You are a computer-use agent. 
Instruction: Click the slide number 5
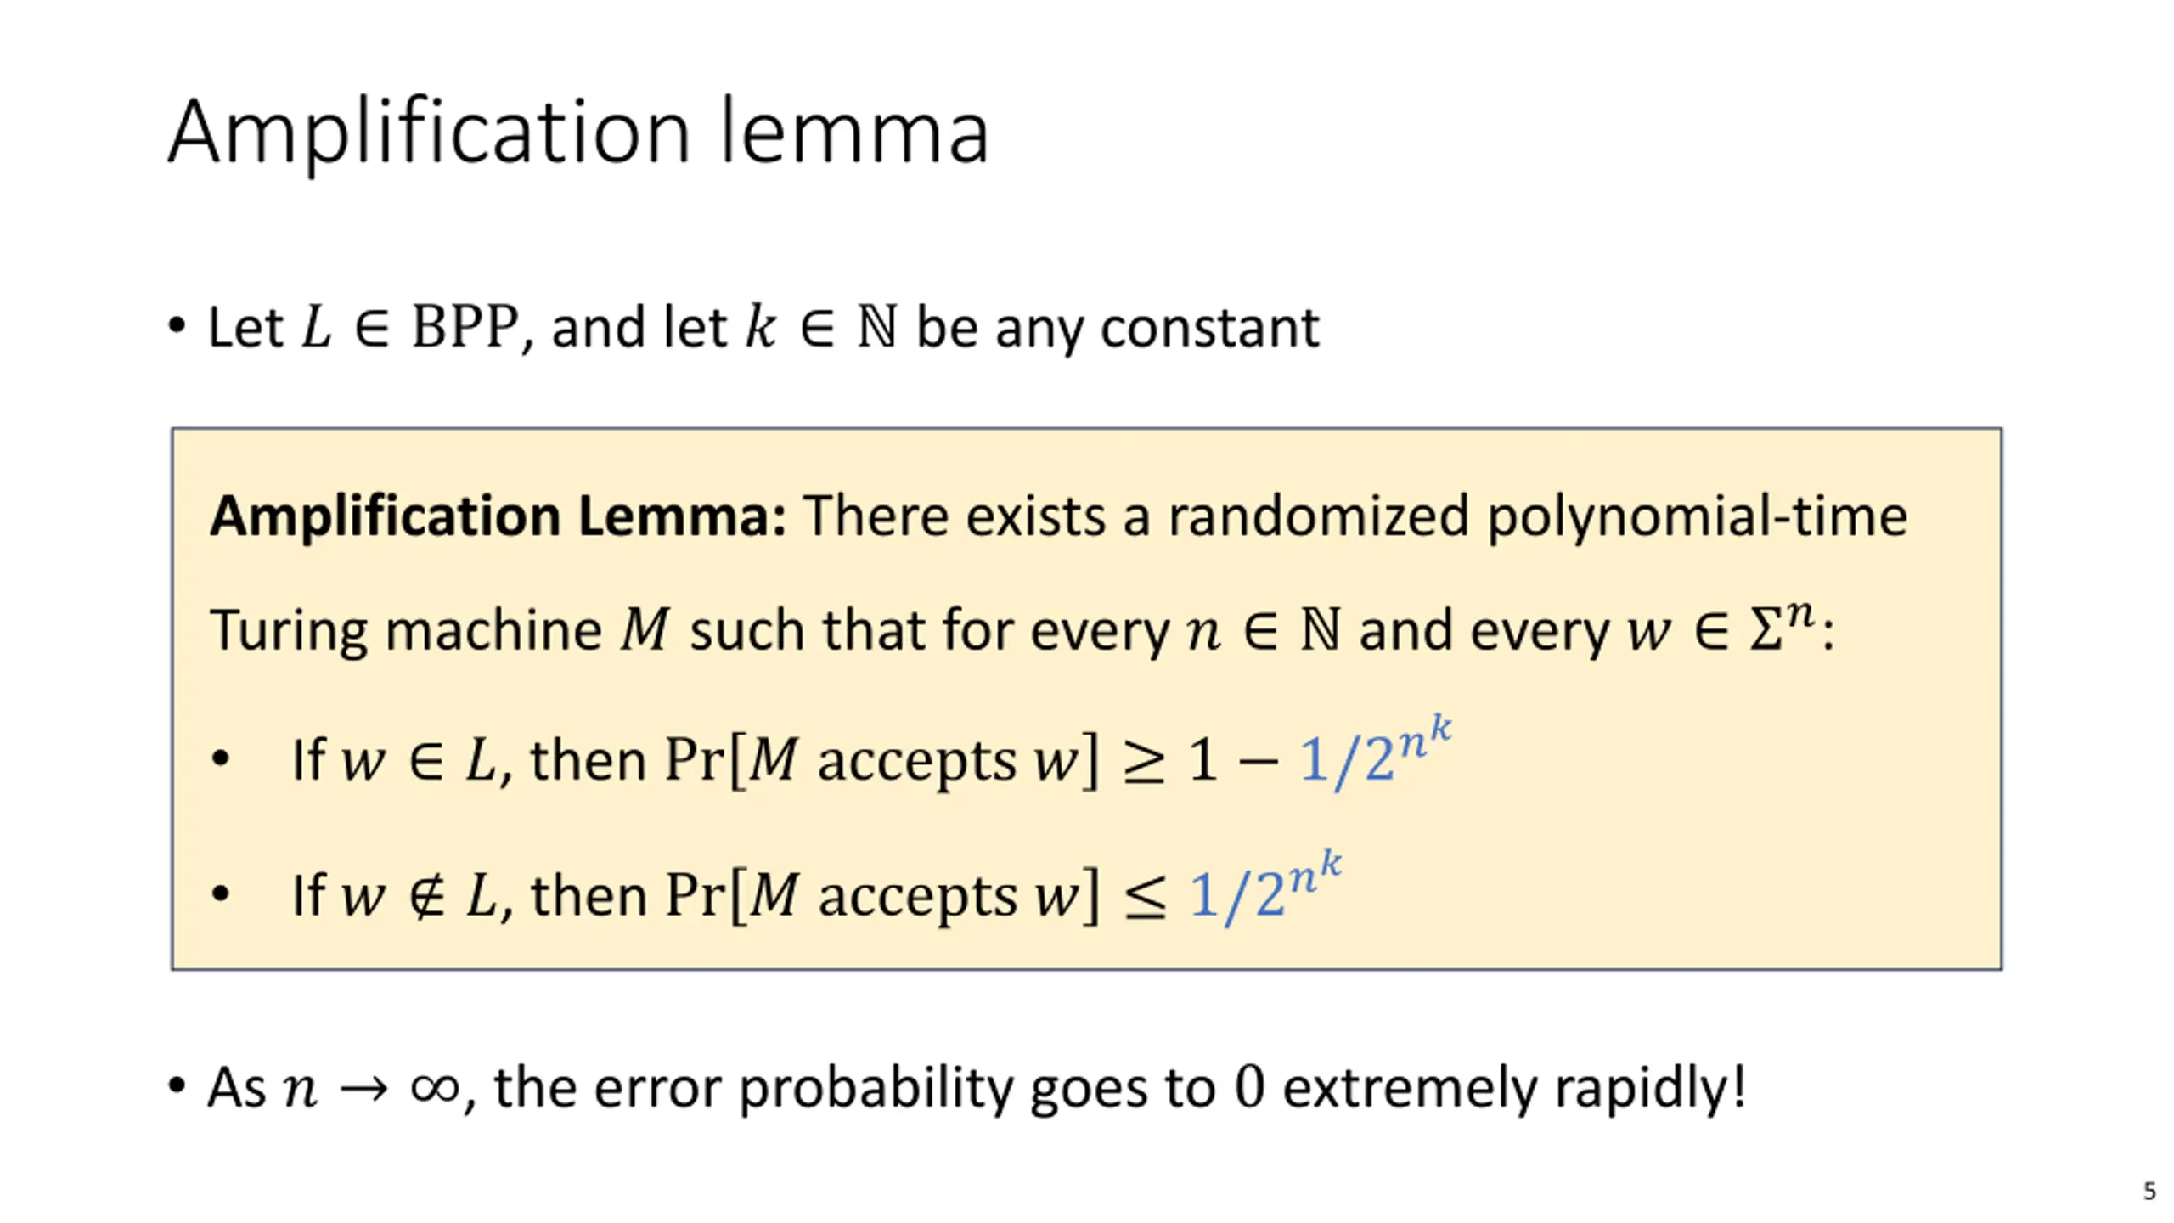pos(2149,1191)
